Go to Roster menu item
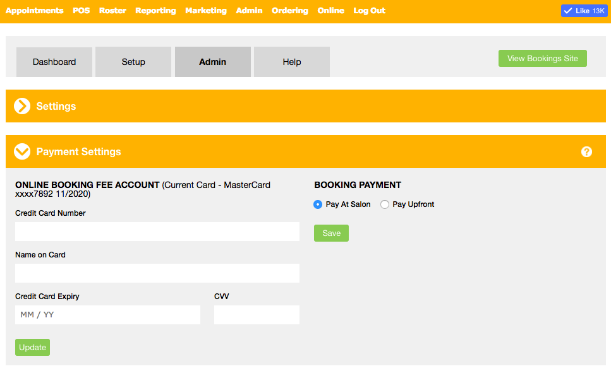The height and width of the screenshot is (371, 611). tap(112, 11)
